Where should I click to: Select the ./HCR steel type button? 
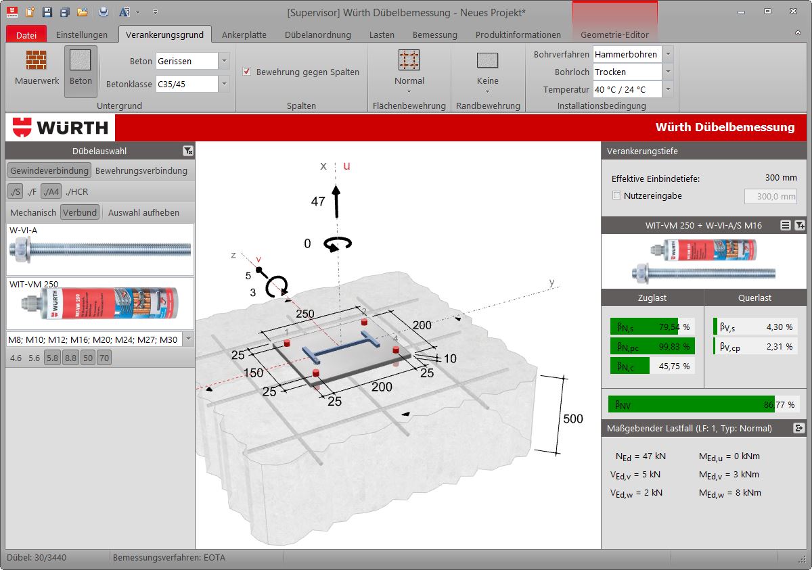pyautogui.click(x=76, y=191)
